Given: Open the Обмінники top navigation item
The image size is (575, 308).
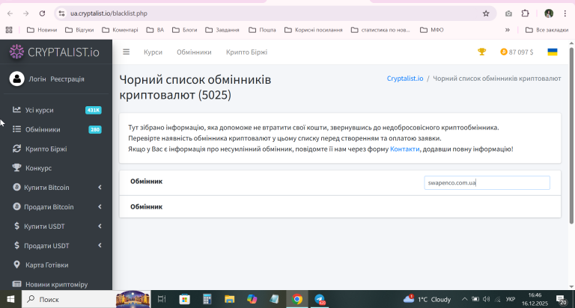Looking at the screenshot, I should [x=194, y=52].
